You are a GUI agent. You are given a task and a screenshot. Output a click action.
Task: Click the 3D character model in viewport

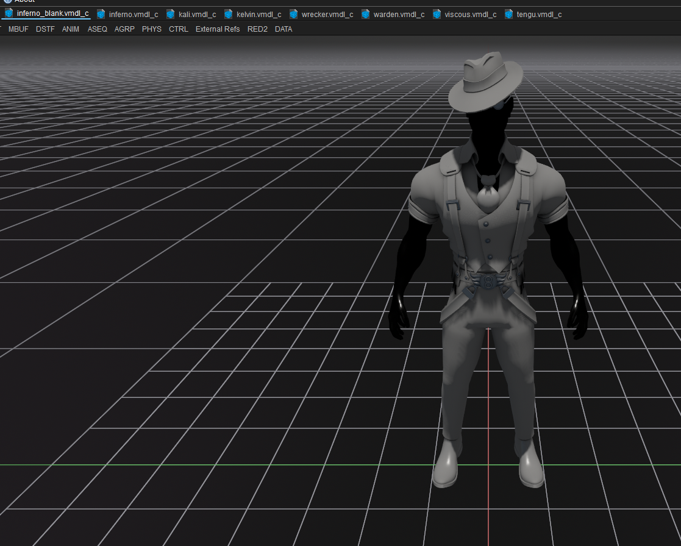point(488,269)
